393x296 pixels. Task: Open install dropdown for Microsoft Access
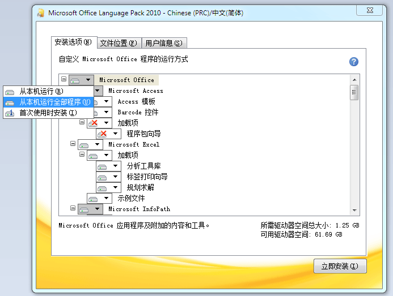click(98, 91)
